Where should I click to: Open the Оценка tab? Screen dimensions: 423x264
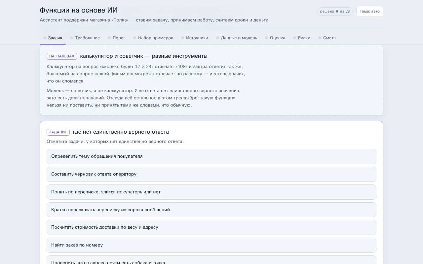(275, 38)
